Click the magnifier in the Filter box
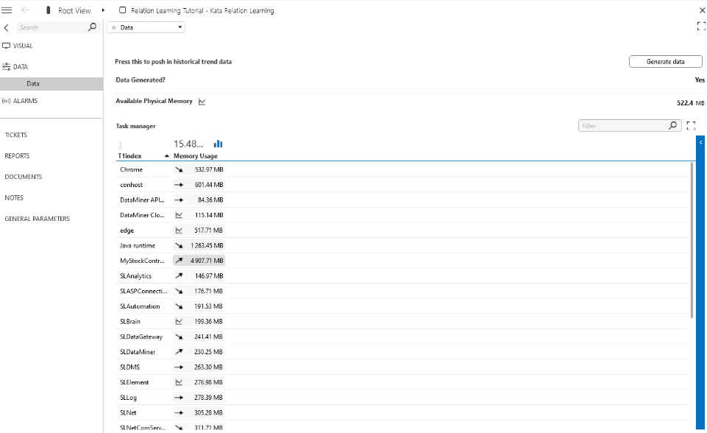Screen dimensions: 707x433 tap(672, 125)
